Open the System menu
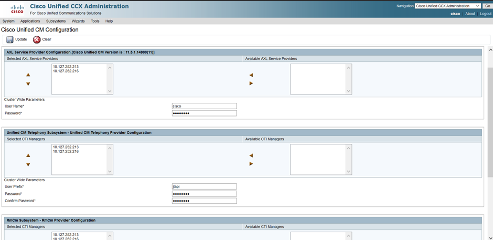Screen dimensions: 493x240 pos(8,21)
